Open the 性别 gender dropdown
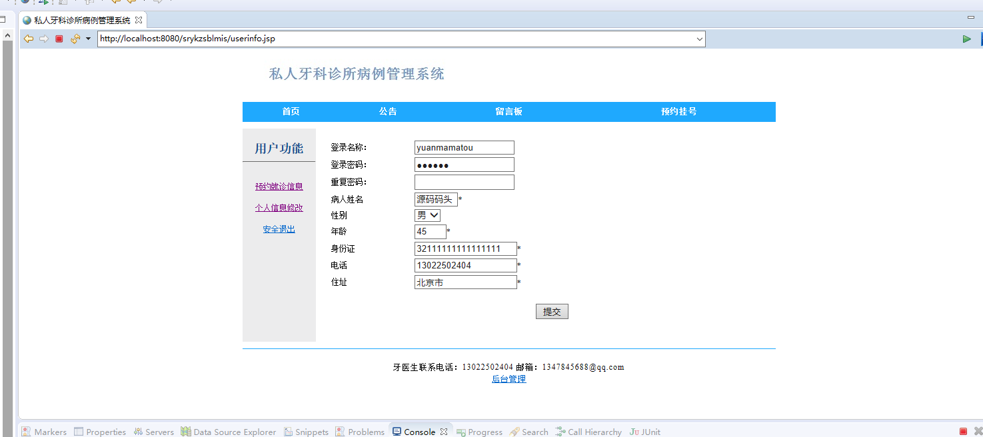 (x=427, y=215)
